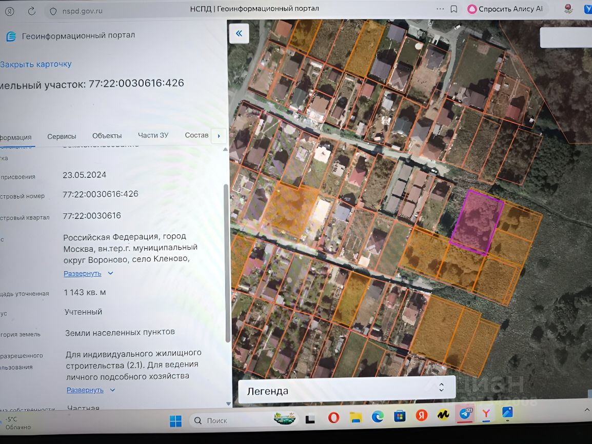Click the status value Учтенный
The height and width of the screenshot is (444, 592).
(x=83, y=312)
